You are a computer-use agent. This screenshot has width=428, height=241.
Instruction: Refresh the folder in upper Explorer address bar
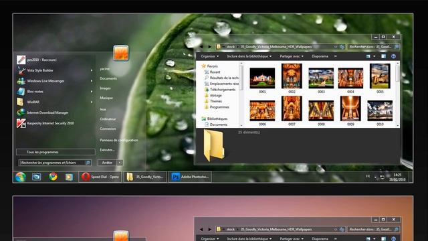point(342,47)
